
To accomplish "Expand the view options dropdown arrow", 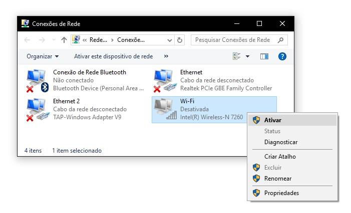I will point(247,56).
